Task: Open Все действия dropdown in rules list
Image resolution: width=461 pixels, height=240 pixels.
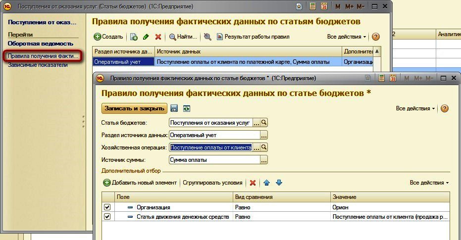Action: (347, 37)
